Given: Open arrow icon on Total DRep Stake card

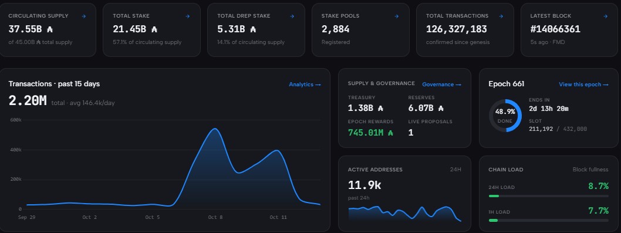Looking at the screenshot, I should point(292,16).
